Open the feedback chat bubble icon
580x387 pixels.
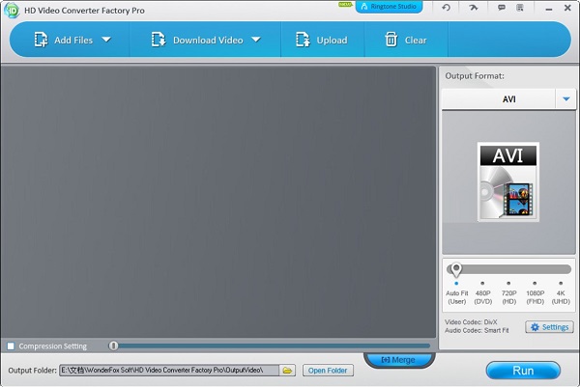coord(502,8)
